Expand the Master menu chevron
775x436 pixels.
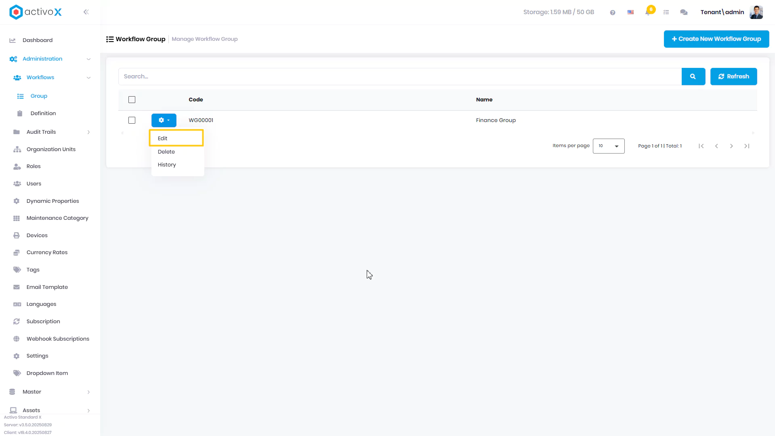tap(88, 392)
